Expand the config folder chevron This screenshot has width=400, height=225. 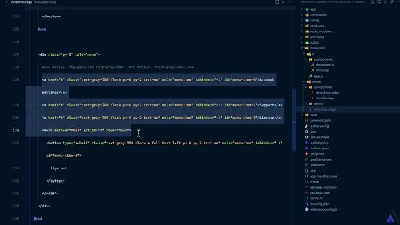click(302, 21)
